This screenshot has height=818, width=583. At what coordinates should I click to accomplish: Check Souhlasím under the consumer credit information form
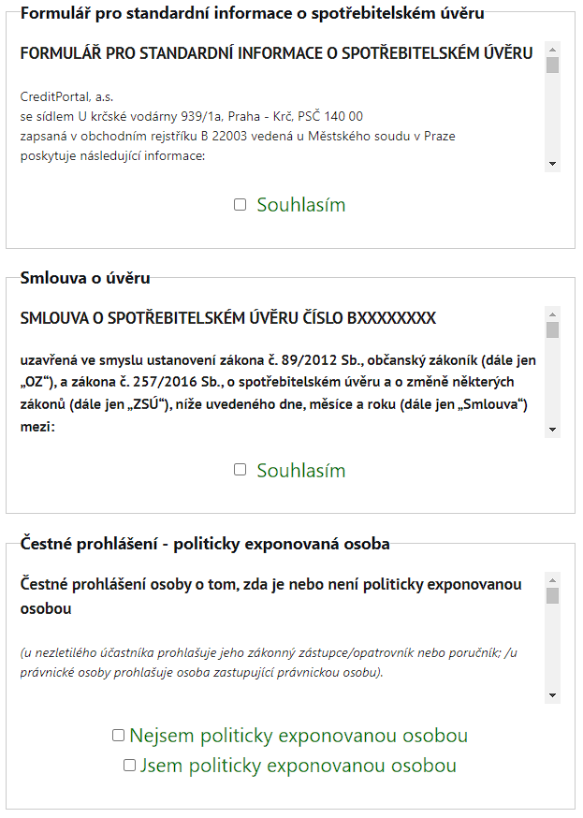240,205
